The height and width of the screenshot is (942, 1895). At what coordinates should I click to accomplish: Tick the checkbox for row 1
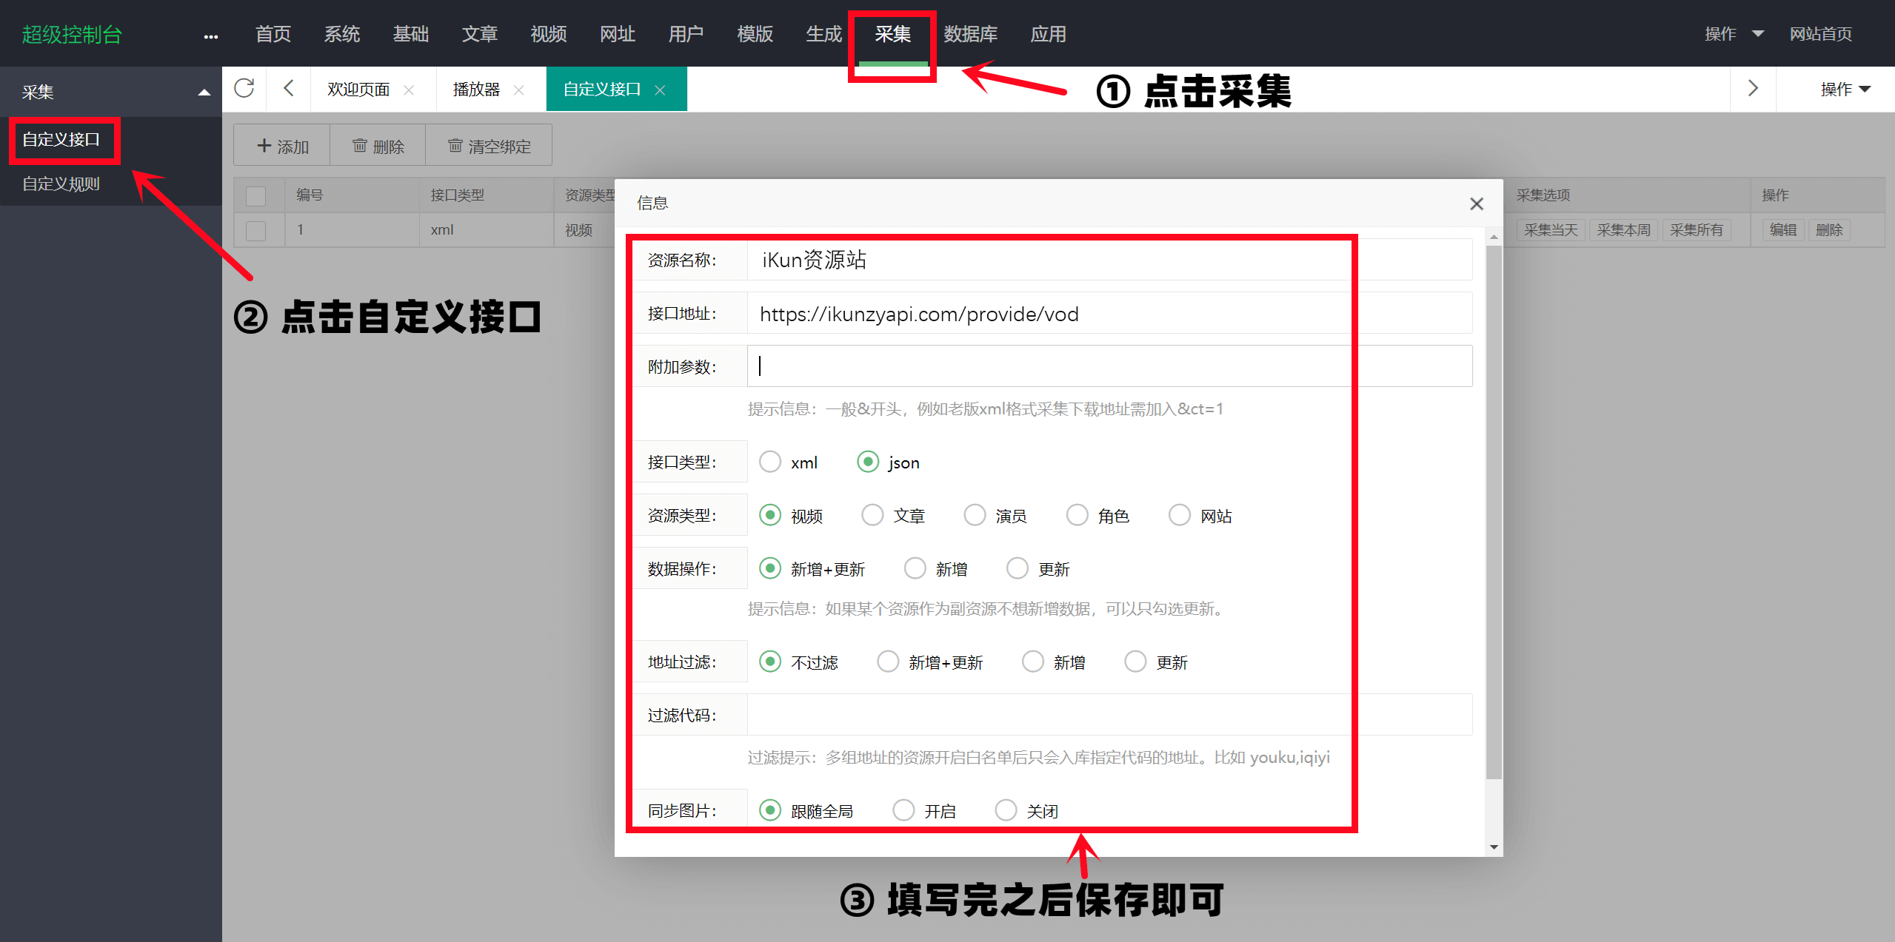click(256, 230)
